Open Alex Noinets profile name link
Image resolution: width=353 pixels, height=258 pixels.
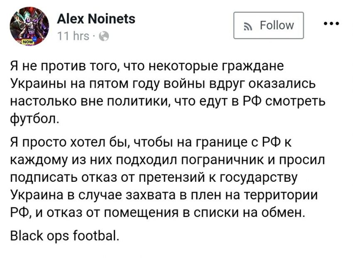(x=96, y=19)
